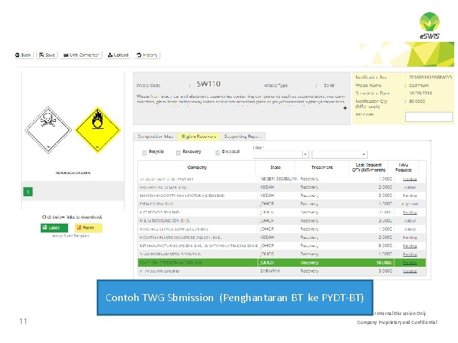The image size is (458, 343).
Task: Click the SW110 waste code text
Action: click(209, 84)
